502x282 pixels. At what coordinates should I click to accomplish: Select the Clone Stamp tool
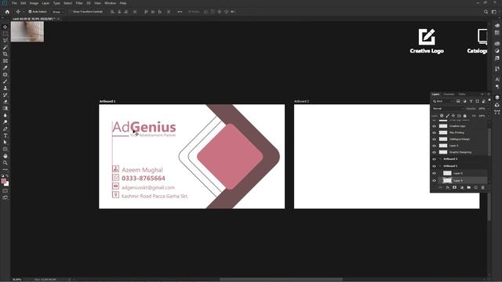tap(5, 88)
